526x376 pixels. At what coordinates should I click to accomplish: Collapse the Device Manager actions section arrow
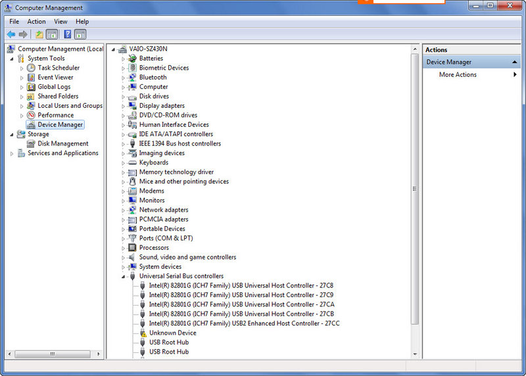click(515, 62)
